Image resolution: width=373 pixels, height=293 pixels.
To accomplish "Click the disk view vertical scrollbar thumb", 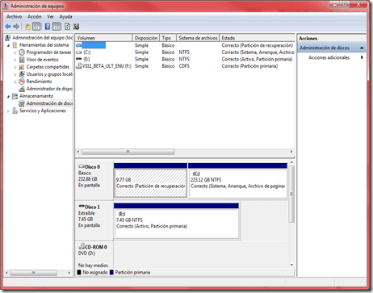I will tap(291, 194).
